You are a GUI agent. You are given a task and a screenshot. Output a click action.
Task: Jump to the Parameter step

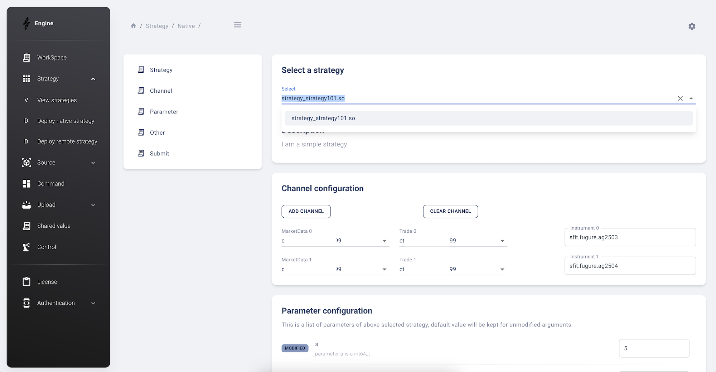pyautogui.click(x=164, y=112)
